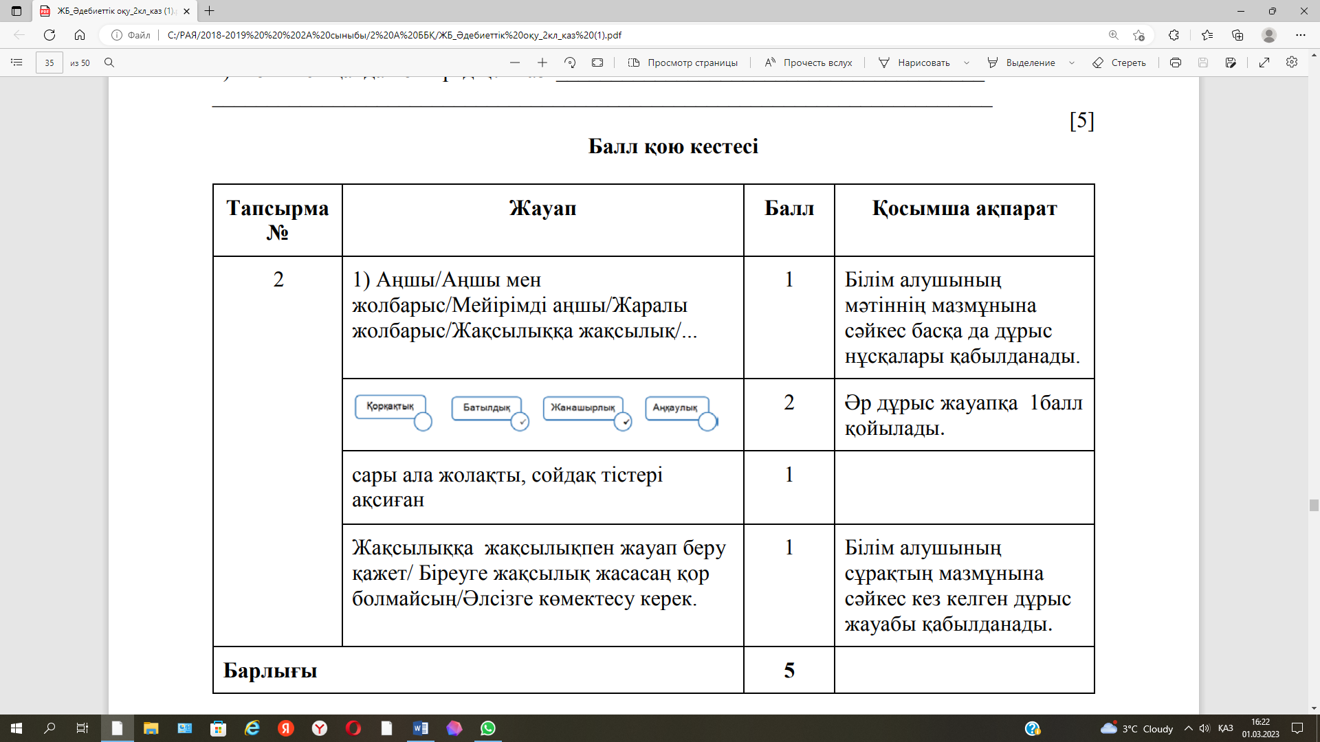Open PDF settings gear
This screenshot has width=1320, height=742.
tap(1292, 63)
